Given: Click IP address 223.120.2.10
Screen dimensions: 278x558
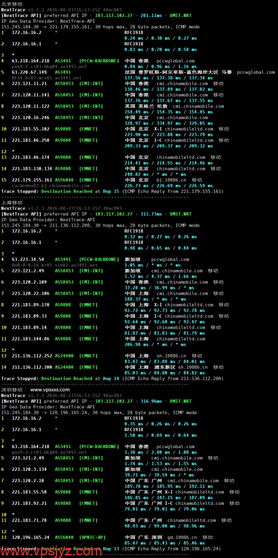Looking at the screenshot, I should [x=28, y=480].
